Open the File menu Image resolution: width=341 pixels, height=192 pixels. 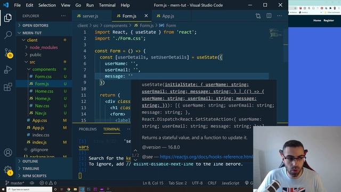tap(17, 5)
